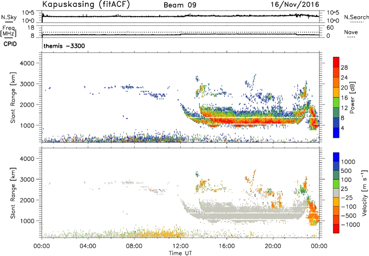Click the '12:00' time axis tick label
This screenshot has height=256, width=369.
tap(180, 246)
